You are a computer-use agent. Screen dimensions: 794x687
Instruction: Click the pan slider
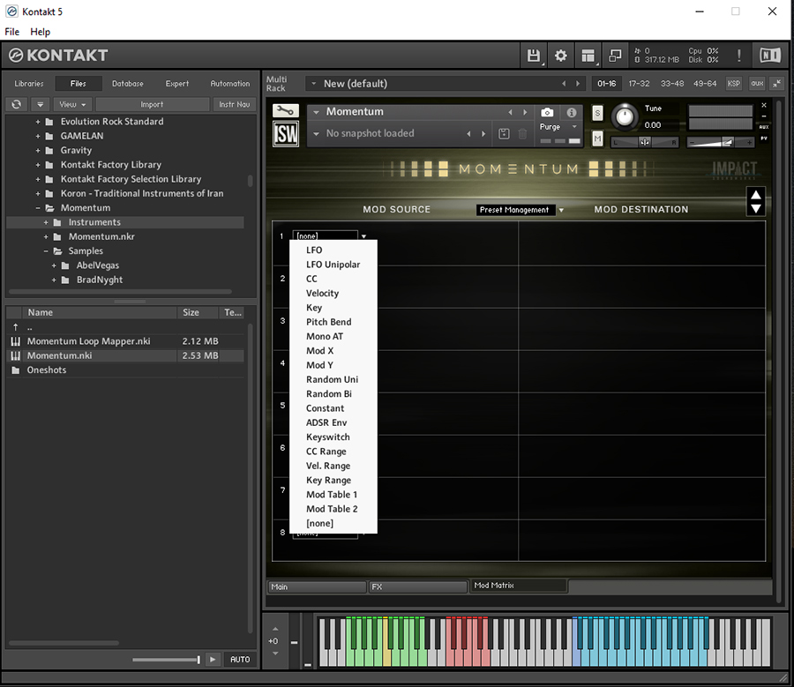click(x=644, y=143)
